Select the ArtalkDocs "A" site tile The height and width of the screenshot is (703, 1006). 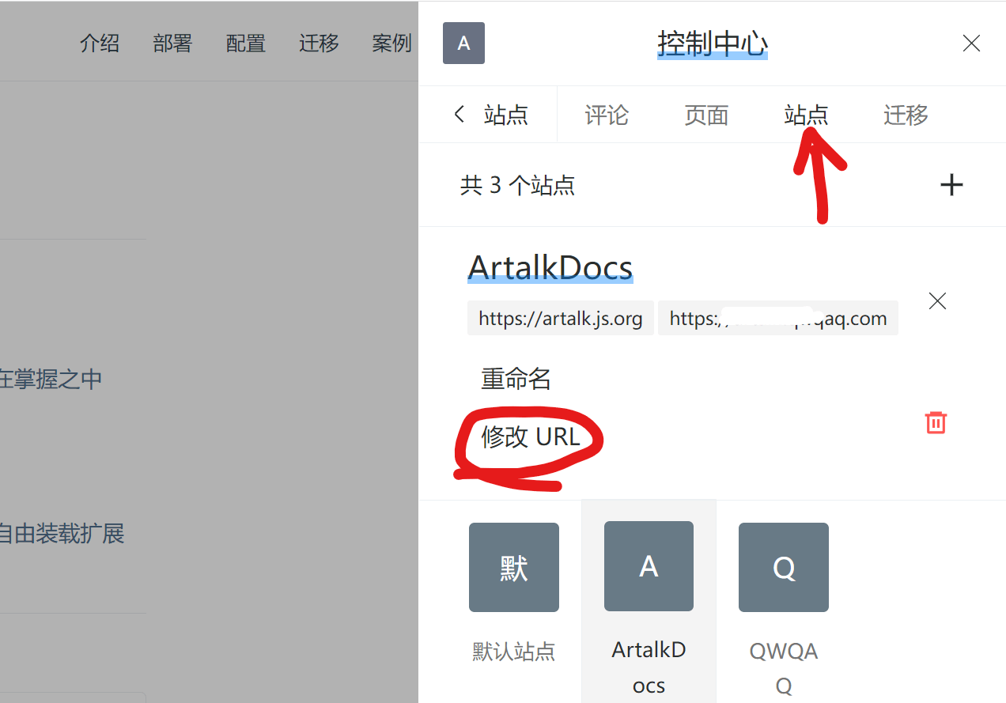pyautogui.click(x=649, y=566)
